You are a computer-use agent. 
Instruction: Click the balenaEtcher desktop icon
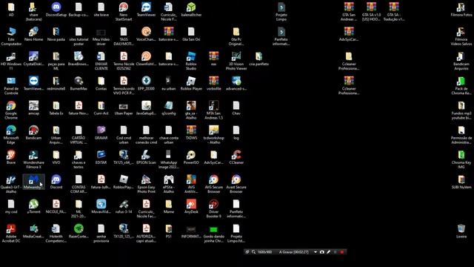tap(191, 10)
